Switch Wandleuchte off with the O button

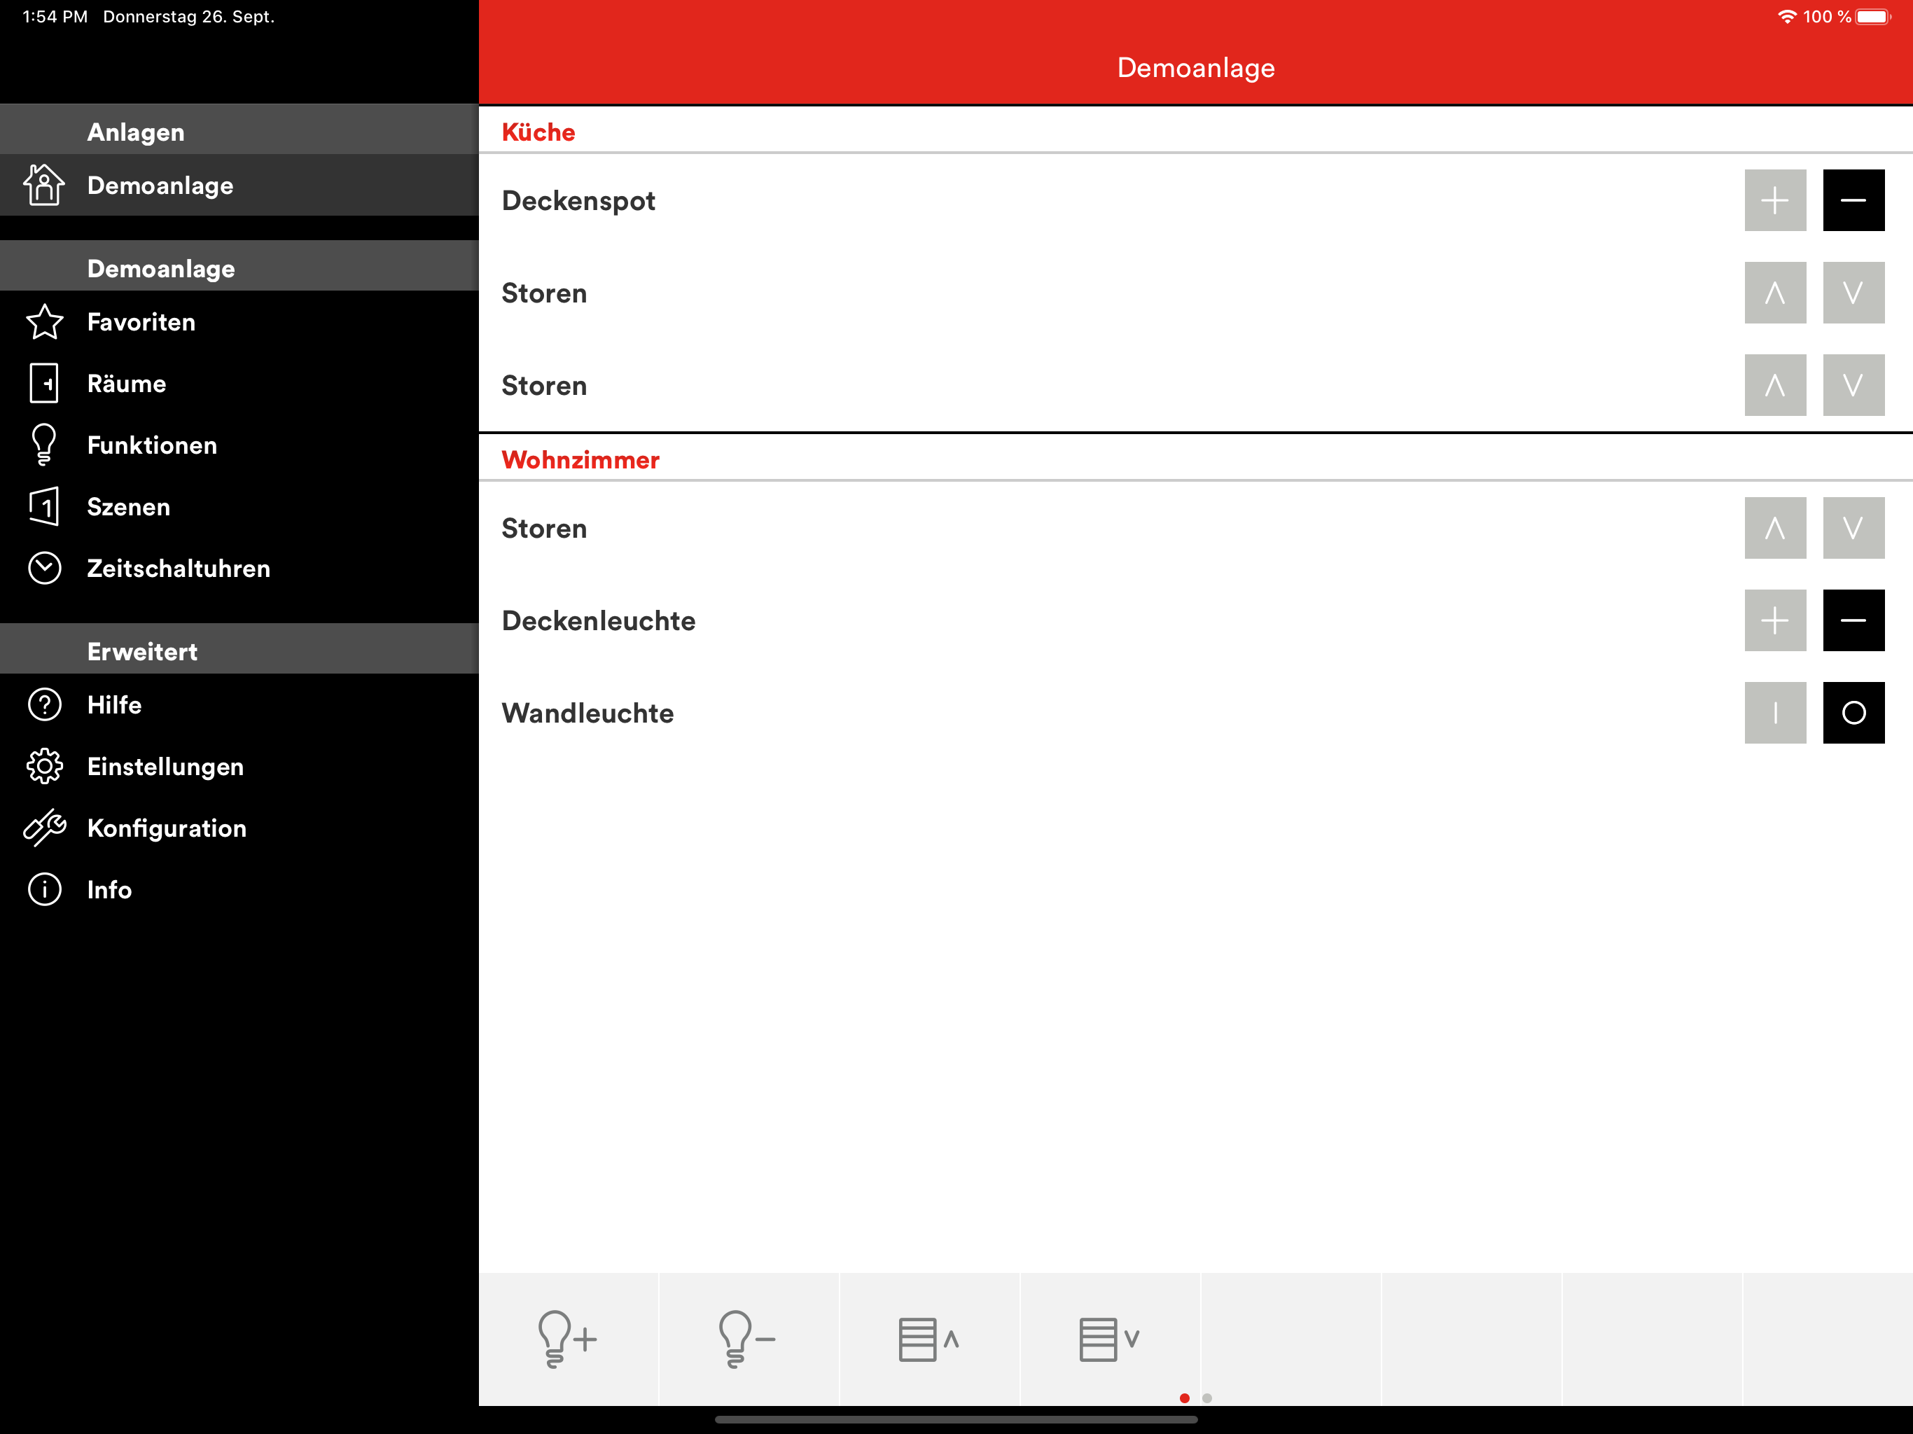pyautogui.click(x=1853, y=713)
